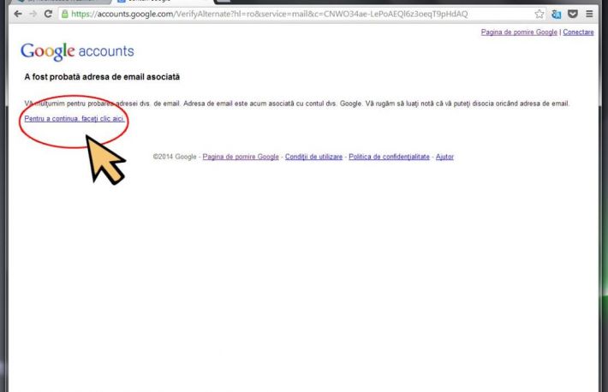Open 'Condiții de utilizare' footer link
This screenshot has width=608, height=392.
click(313, 157)
